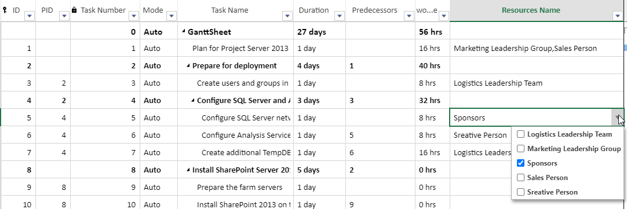
Task: Click predecessor '6' in row 7
Action: [381, 152]
